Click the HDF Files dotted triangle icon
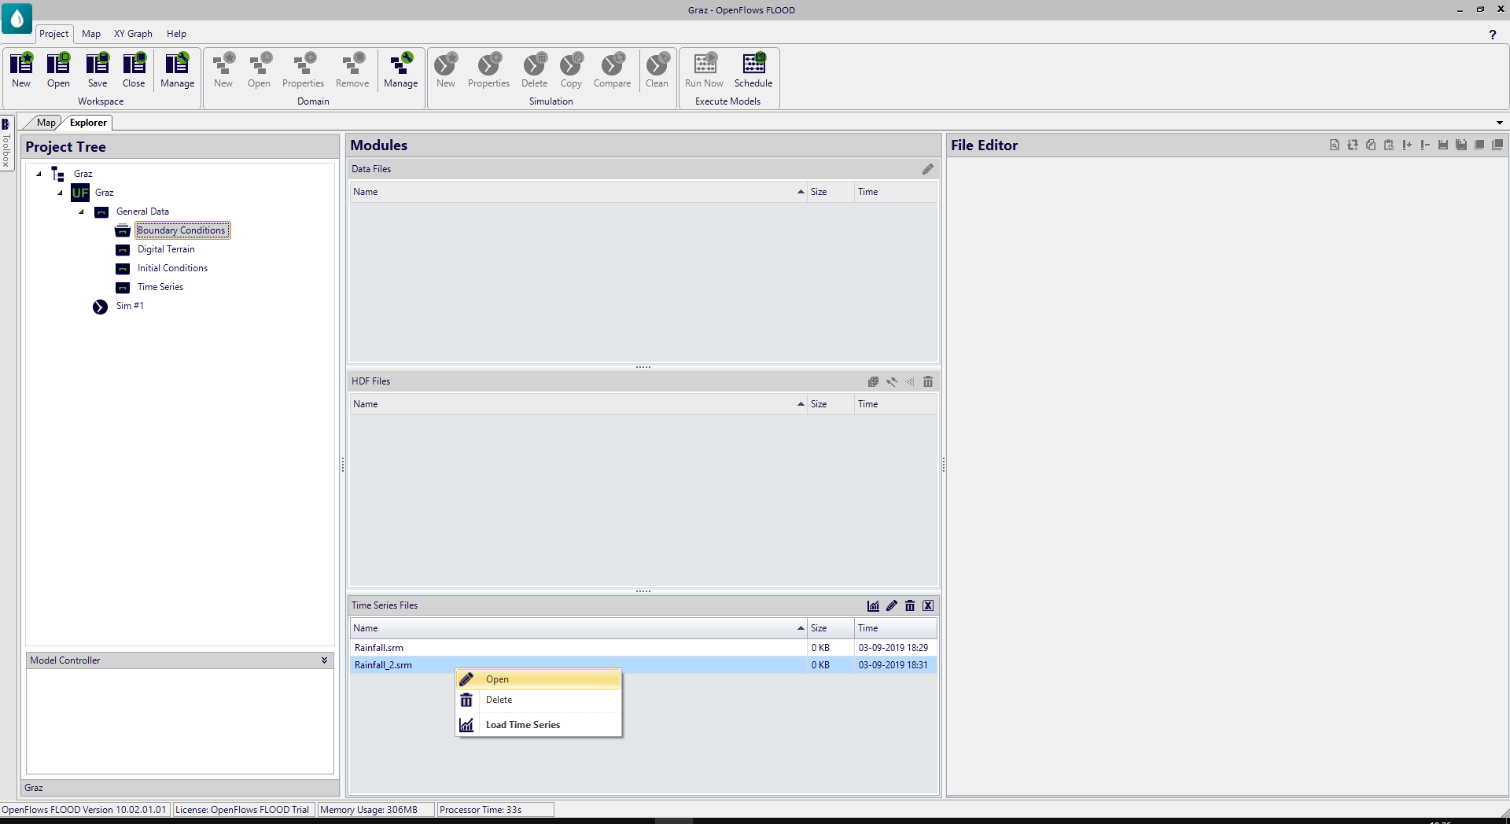Viewport: 1510px width, 824px height. (910, 381)
